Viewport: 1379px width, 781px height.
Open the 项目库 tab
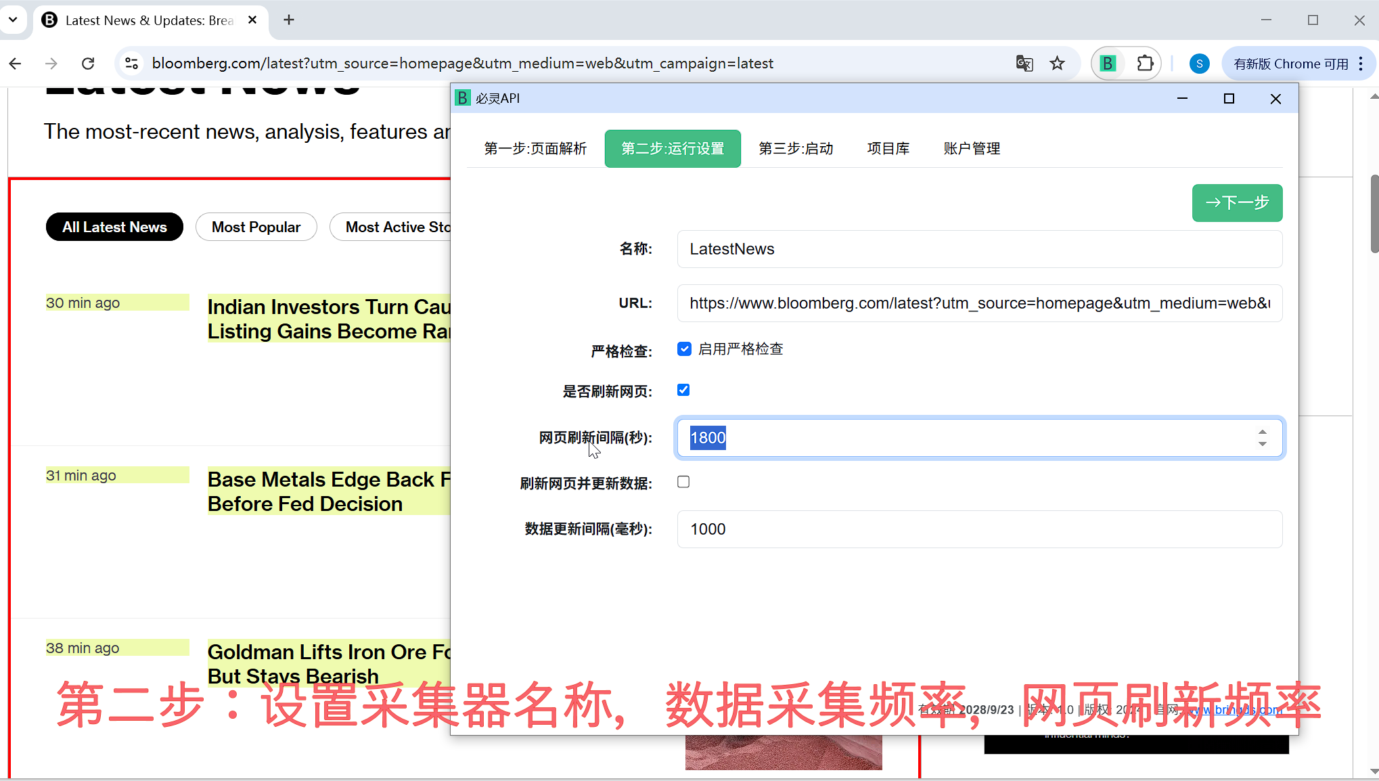click(x=888, y=148)
